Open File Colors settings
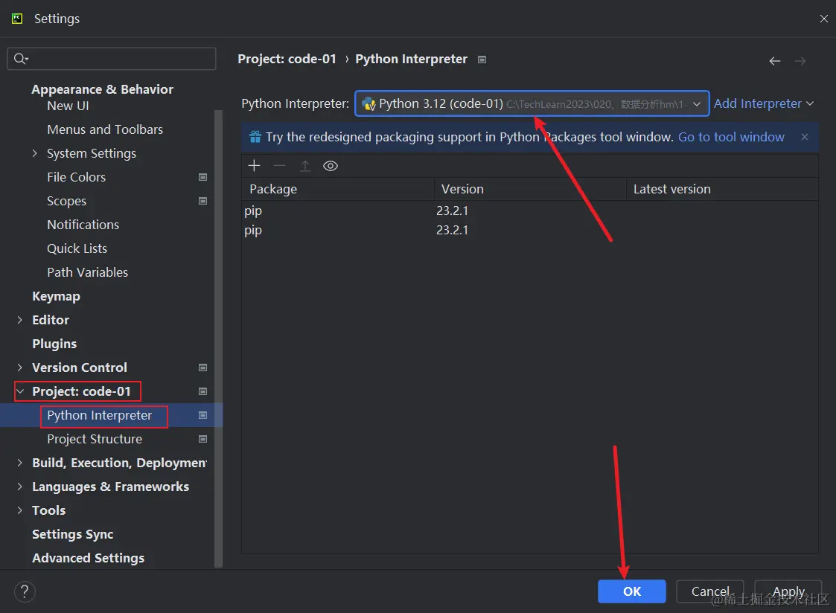Image resolution: width=836 pixels, height=613 pixels. click(x=76, y=177)
